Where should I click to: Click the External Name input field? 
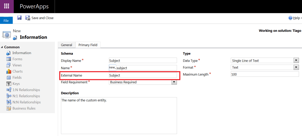pyautogui.click(x=143, y=75)
